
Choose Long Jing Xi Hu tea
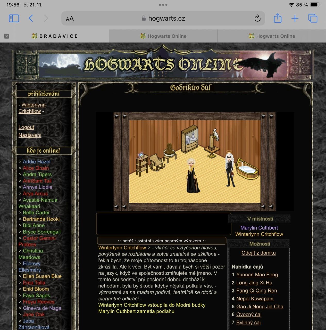point(254,283)
